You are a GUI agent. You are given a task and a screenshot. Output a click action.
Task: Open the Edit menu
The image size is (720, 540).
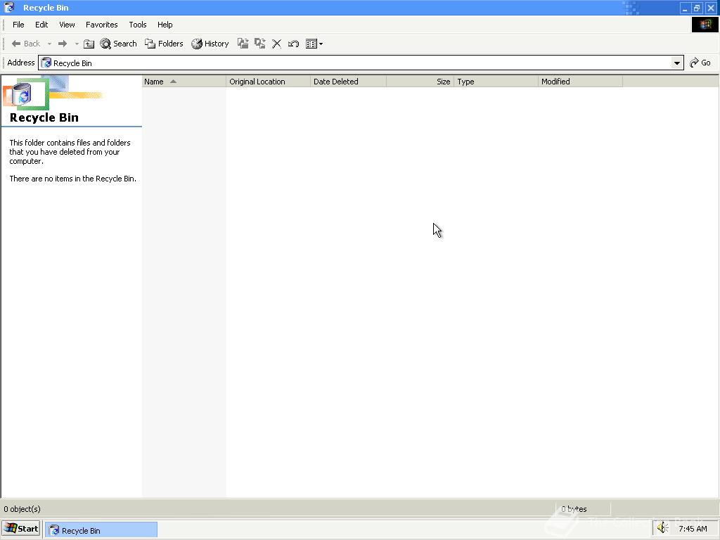point(41,25)
